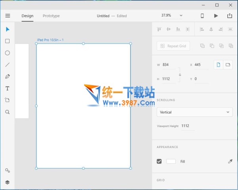Open the Layers panel icon
Image resolution: width=238 pixels, height=190 pixels.
[7, 182]
